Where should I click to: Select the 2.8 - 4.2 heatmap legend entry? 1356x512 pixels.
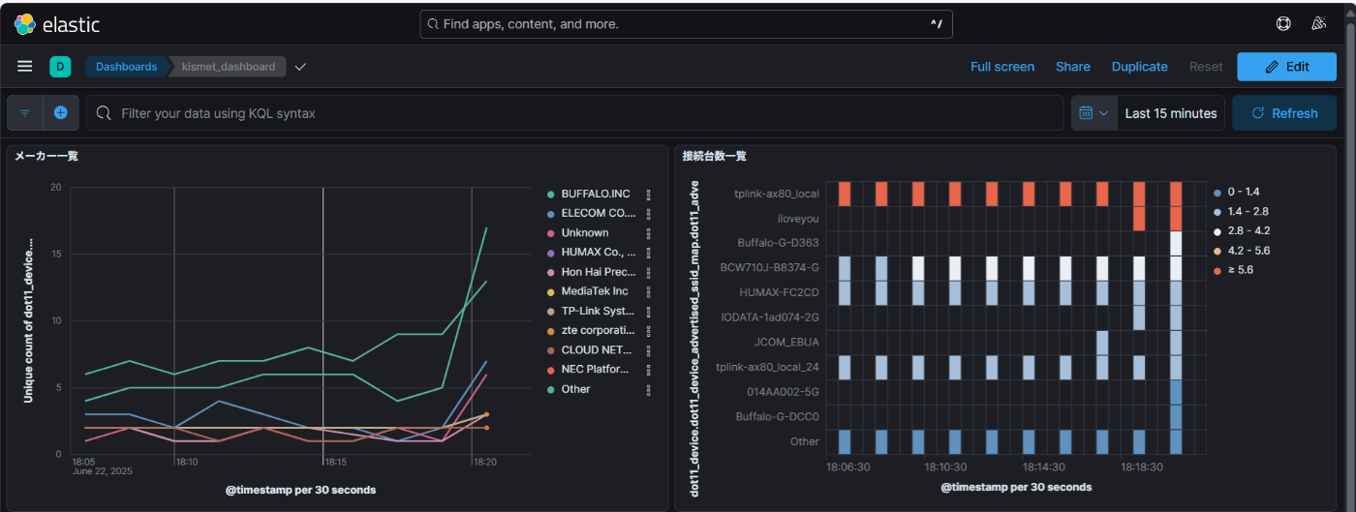(1248, 230)
